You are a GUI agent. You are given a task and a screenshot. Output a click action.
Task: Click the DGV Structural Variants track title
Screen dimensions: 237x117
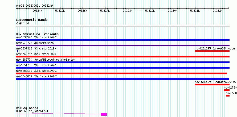tap(37, 34)
